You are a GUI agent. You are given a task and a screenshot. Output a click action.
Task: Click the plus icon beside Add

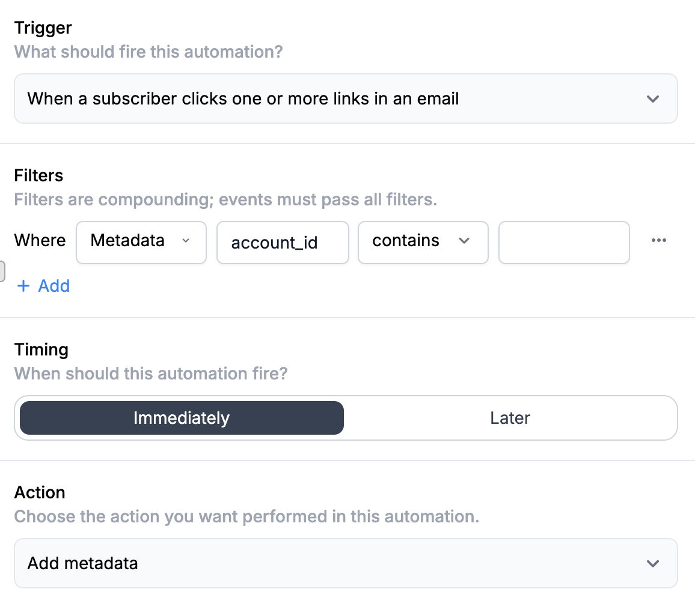[x=23, y=286]
